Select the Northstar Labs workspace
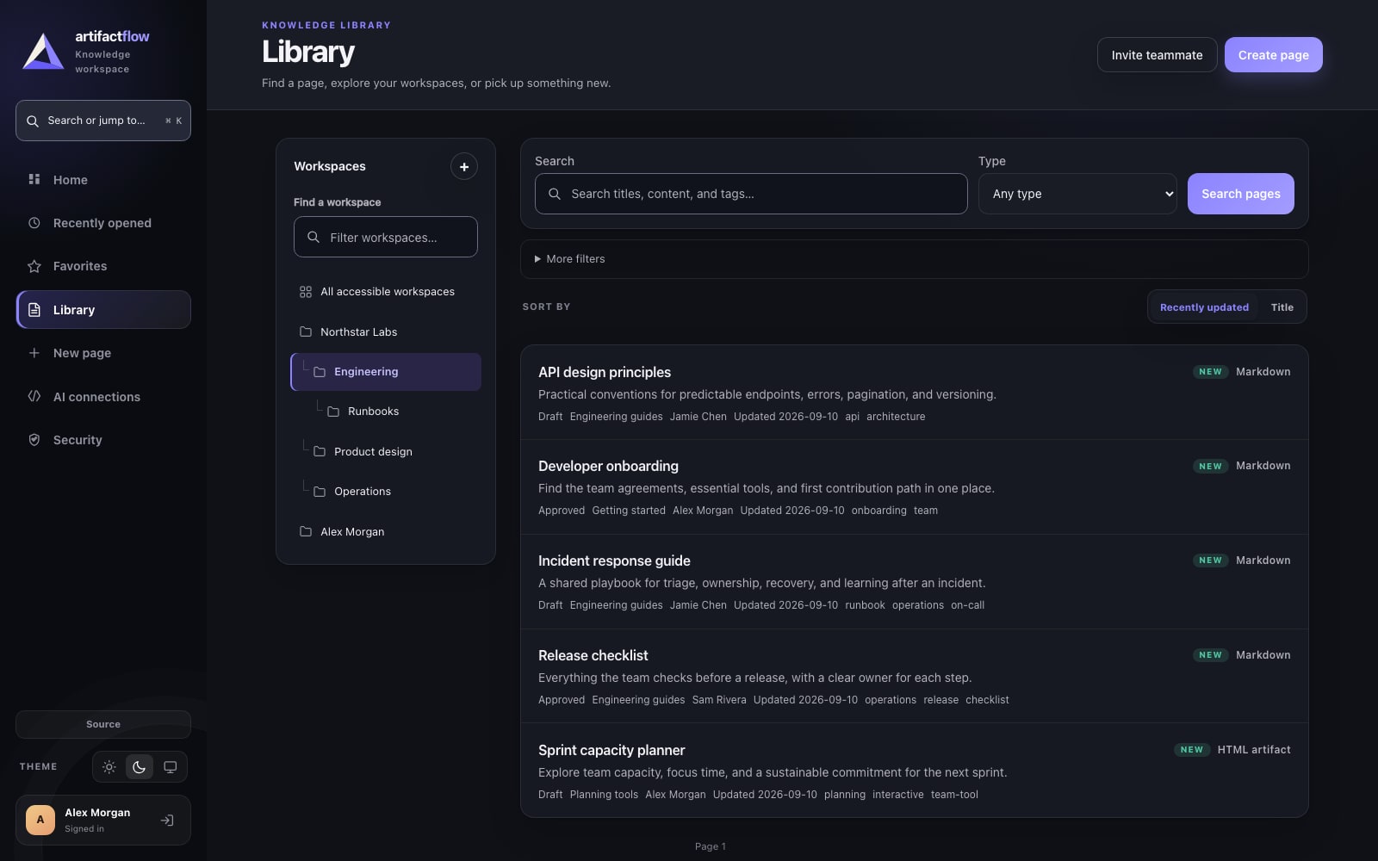This screenshot has width=1378, height=861. pyautogui.click(x=386, y=331)
